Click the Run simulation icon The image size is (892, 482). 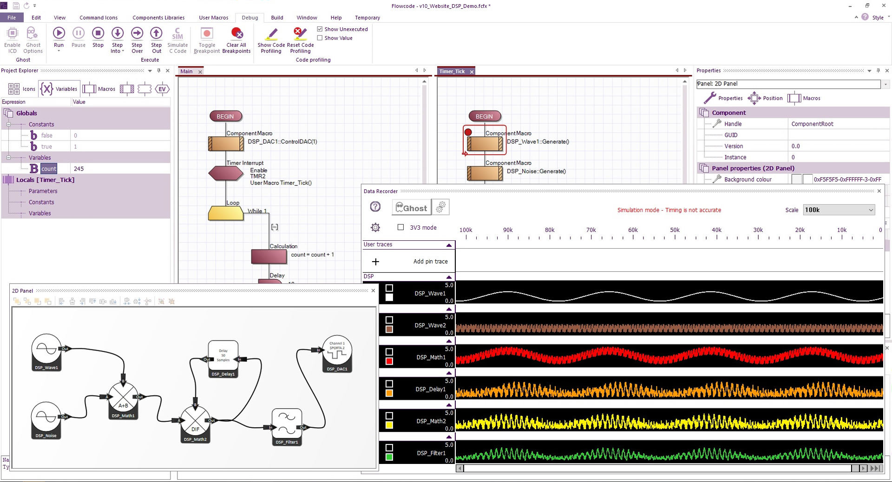59,33
